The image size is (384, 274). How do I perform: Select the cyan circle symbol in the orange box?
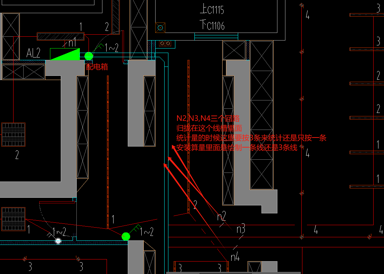tap(160, 28)
